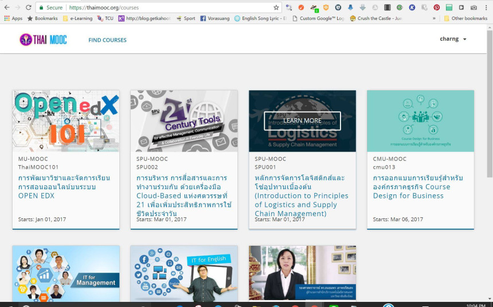The height and width of the screenshot is (307, 493).
Task: Open the TCU bookmark
Action: 105,18
